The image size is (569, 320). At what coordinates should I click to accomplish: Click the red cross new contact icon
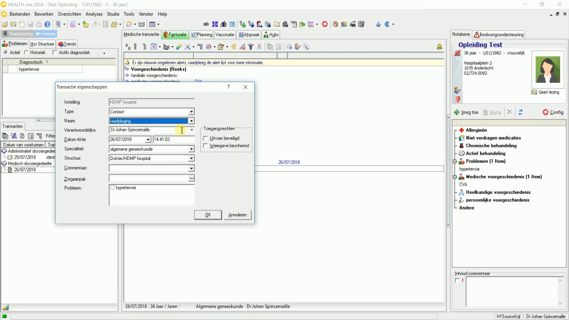pos(154,47)
